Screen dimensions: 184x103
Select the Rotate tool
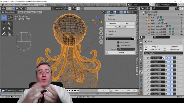tap(9, 23)
